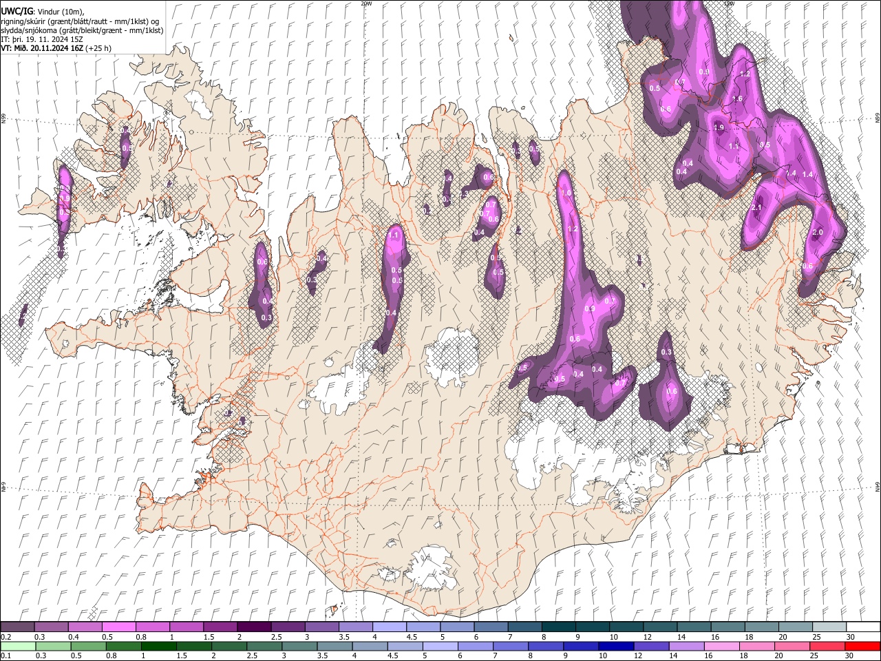Pick the rain-scale green swatch starting at 0.5
Viewport: 881px width, 661px height.
[x=88, y=647]
